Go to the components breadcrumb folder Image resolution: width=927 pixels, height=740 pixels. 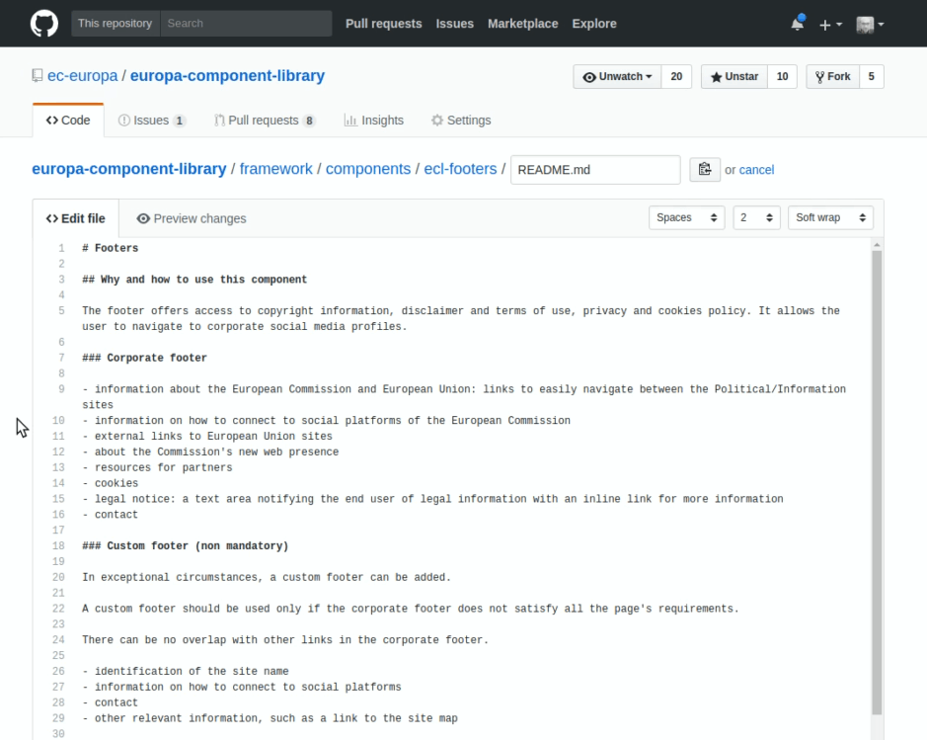tap(367, 169)
